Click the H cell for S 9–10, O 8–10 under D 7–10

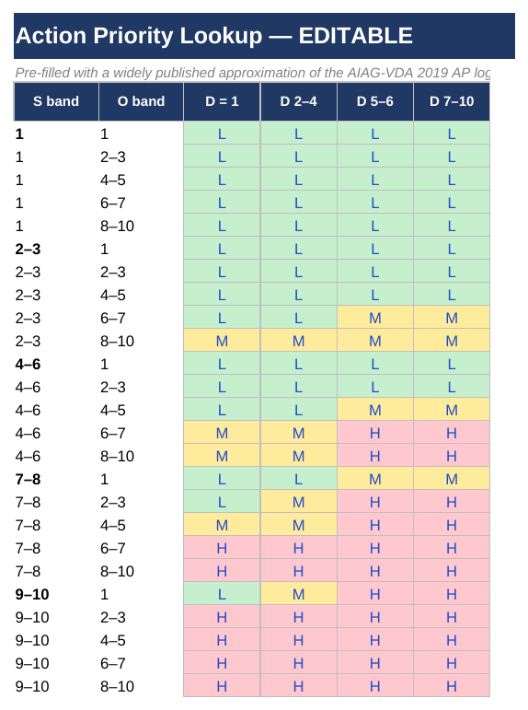(x=452, y=686)
